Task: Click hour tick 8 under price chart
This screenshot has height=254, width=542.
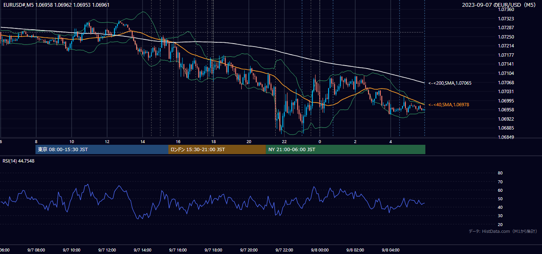Action: 36,141
